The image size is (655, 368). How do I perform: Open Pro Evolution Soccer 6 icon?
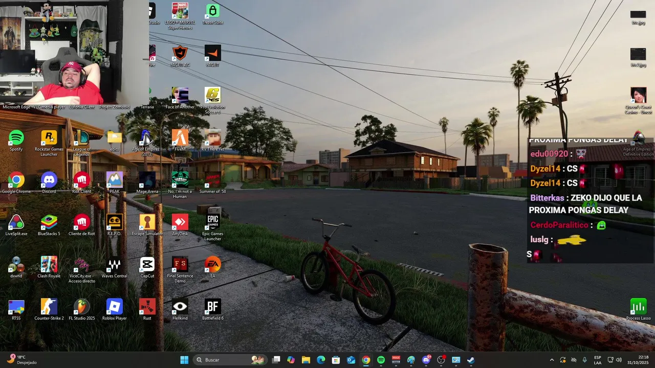213,101
